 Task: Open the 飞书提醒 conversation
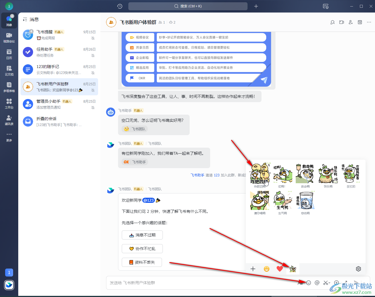coord(59,35)
